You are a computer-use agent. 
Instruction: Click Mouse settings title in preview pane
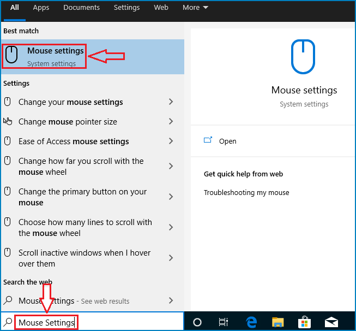coord(304,90)
